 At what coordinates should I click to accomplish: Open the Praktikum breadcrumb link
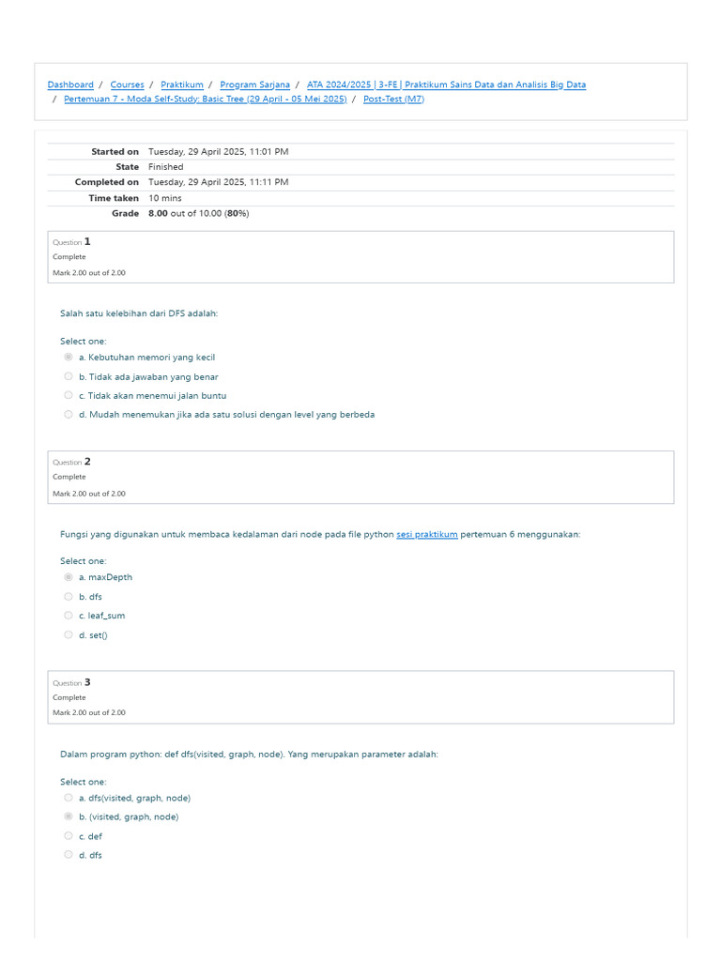tap(182, 84)
